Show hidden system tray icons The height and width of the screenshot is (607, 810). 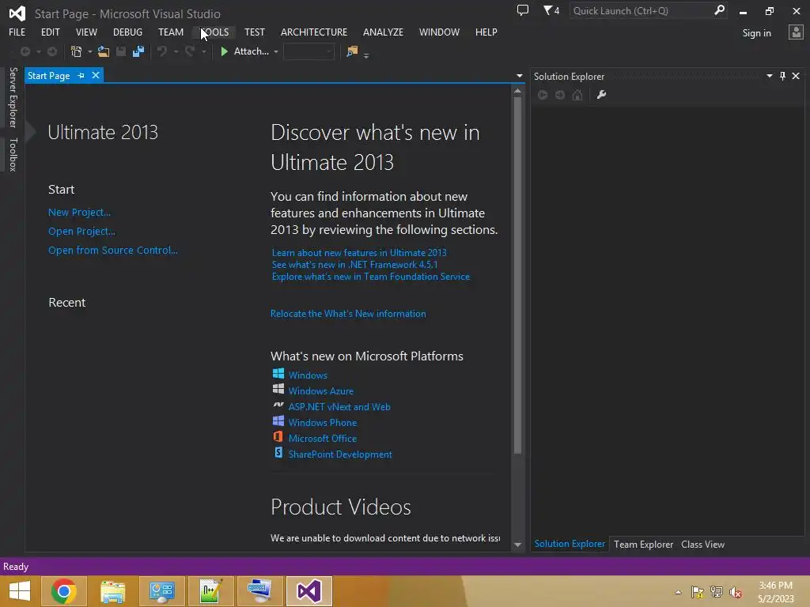click(678, 593)
